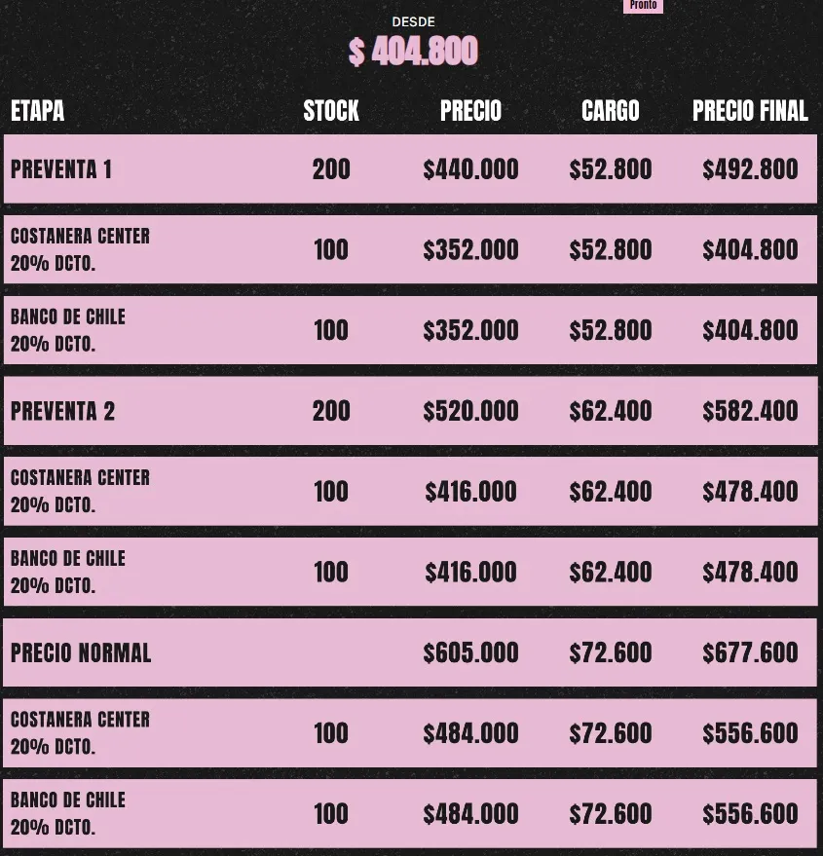This screenshot has height=856, width=823.
Task: Select the STOCK column header
Action: click(331, 111)
